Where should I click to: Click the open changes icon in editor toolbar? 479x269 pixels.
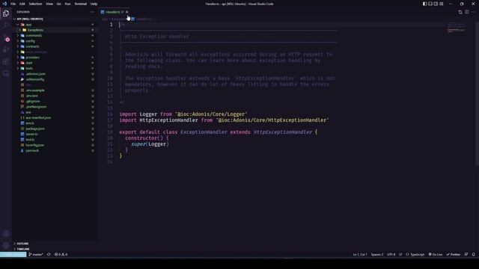460,12
